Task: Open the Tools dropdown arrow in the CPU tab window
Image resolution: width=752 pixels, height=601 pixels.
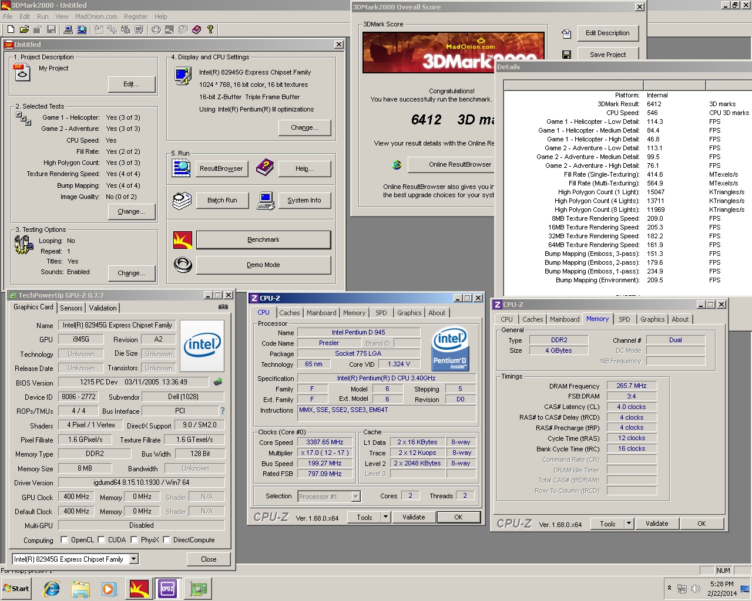Action: 386,517
